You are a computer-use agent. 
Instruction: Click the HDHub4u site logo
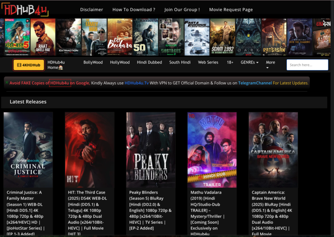click(x=25, y=9)
